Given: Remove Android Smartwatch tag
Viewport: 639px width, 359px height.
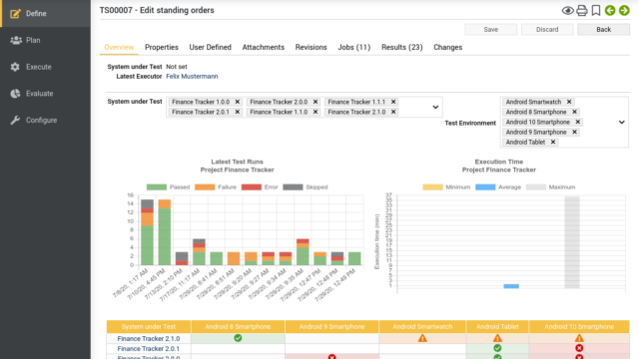Looking at the screenshot, I should click(569, 102).
